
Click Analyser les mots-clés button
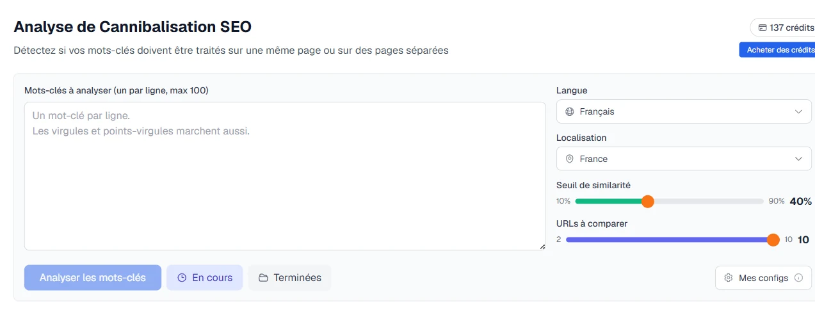pos(93,278)
